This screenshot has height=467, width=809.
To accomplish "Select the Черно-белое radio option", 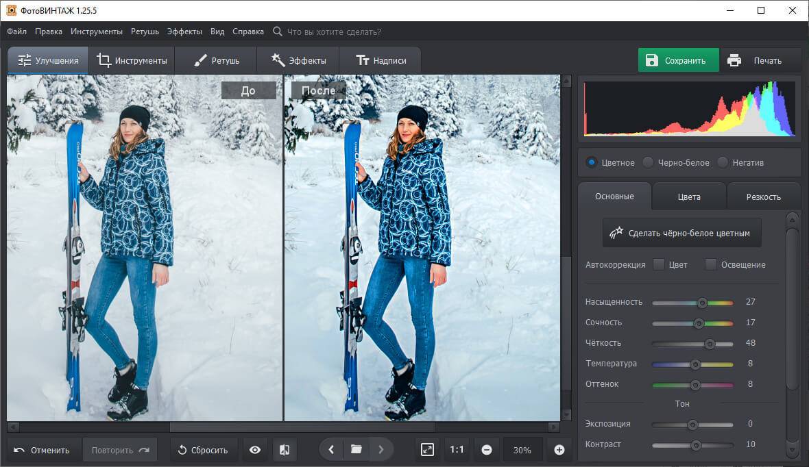I will [647, 162].
